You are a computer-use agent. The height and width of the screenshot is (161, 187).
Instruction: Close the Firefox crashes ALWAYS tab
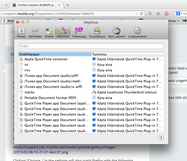point(59,5)
